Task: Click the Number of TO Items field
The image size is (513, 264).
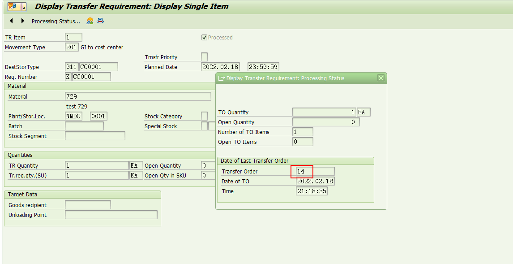Action: coord(303,132)
